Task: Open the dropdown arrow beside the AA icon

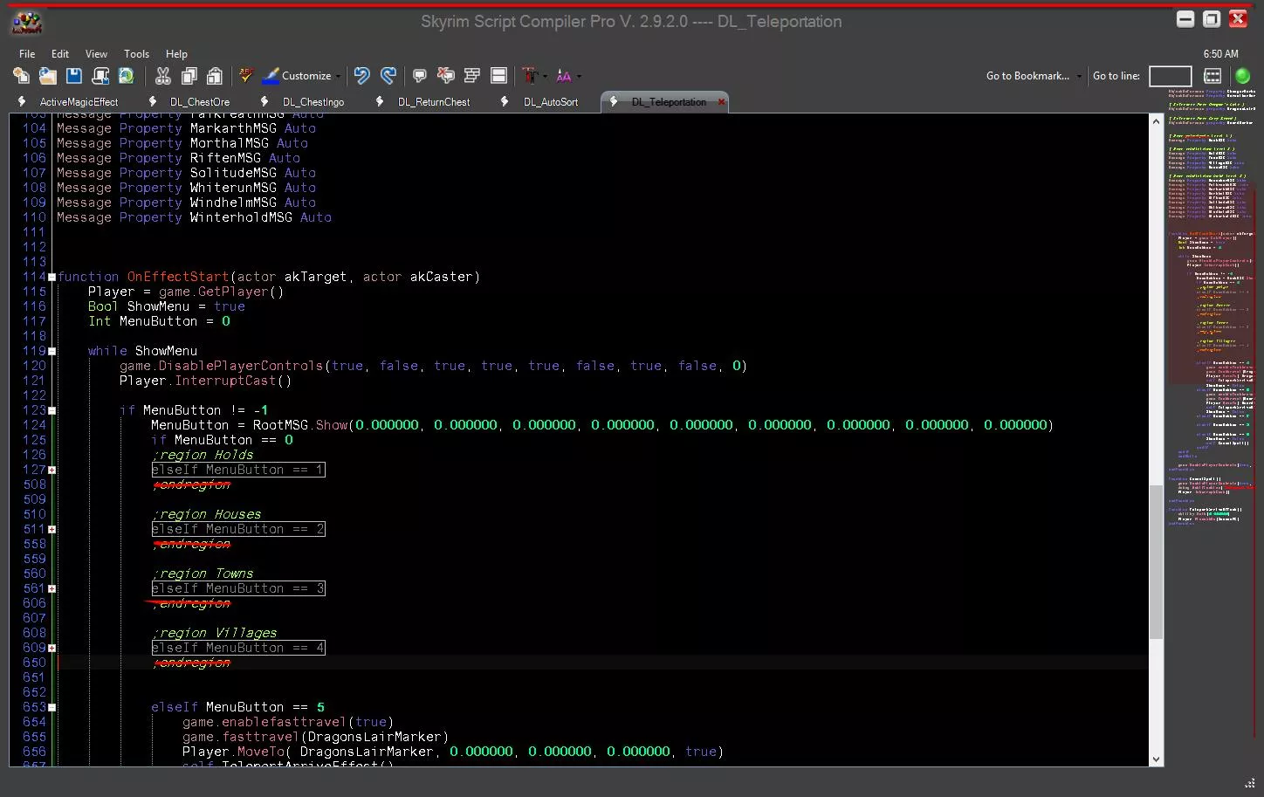Action: (579, 77)
